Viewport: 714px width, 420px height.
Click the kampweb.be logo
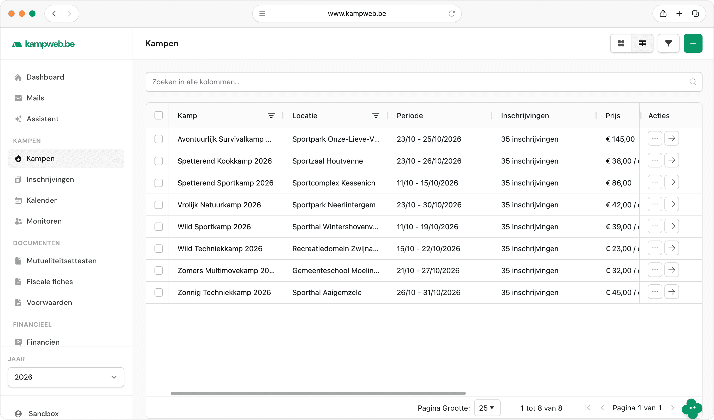(x=43, y=44)
